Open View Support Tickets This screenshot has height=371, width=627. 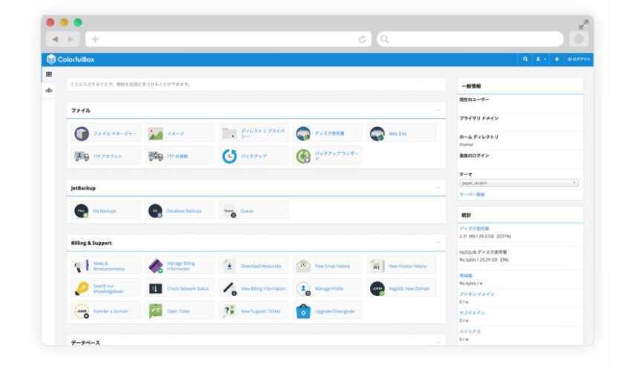tap(253, 311)
